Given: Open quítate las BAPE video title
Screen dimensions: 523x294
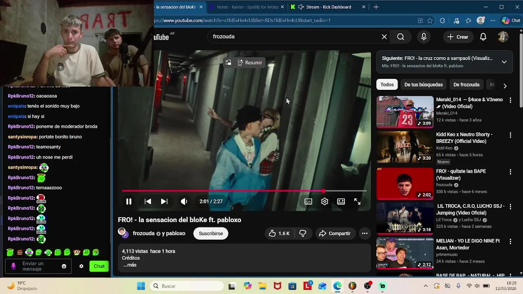Looking at the screenshot, I should [460, 175].
